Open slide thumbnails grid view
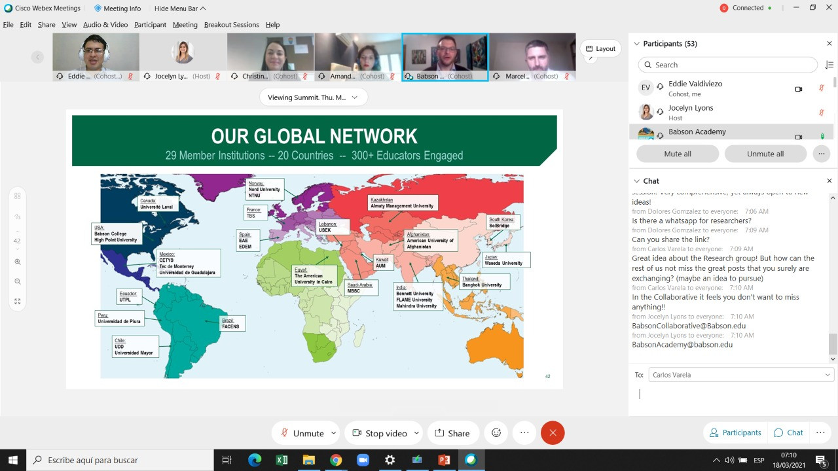Screen dimensions: 838x471 coord(18,196)
